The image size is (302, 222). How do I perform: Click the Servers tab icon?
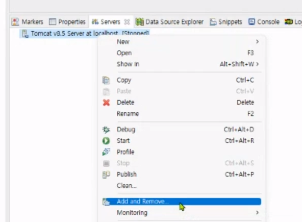pos(95,22)
